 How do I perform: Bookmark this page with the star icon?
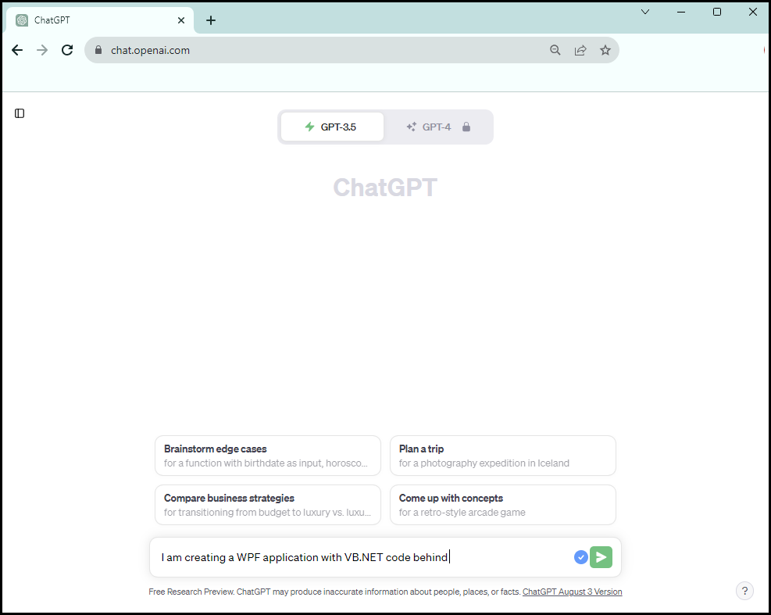click(605, 50)
